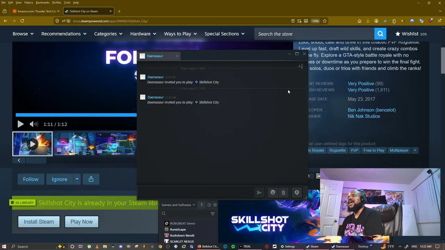
Task: Click the trailer progress bar
Action: (x=76, y=115)
